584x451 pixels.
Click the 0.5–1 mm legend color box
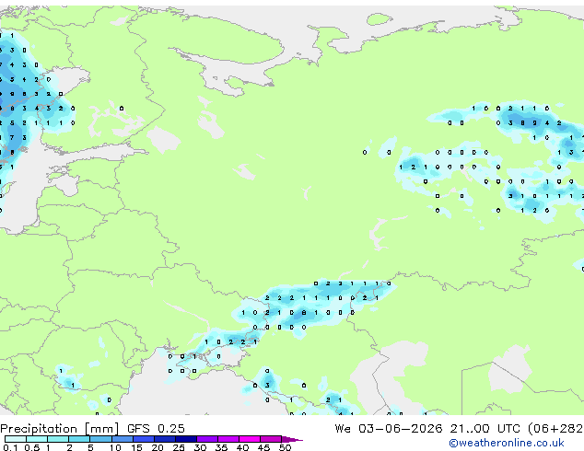coord(37,439)
